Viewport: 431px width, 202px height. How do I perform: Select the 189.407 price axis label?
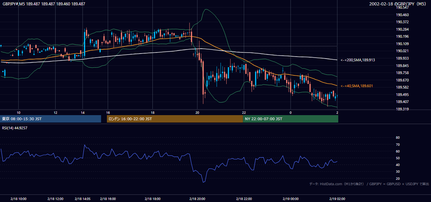point(402,102)
